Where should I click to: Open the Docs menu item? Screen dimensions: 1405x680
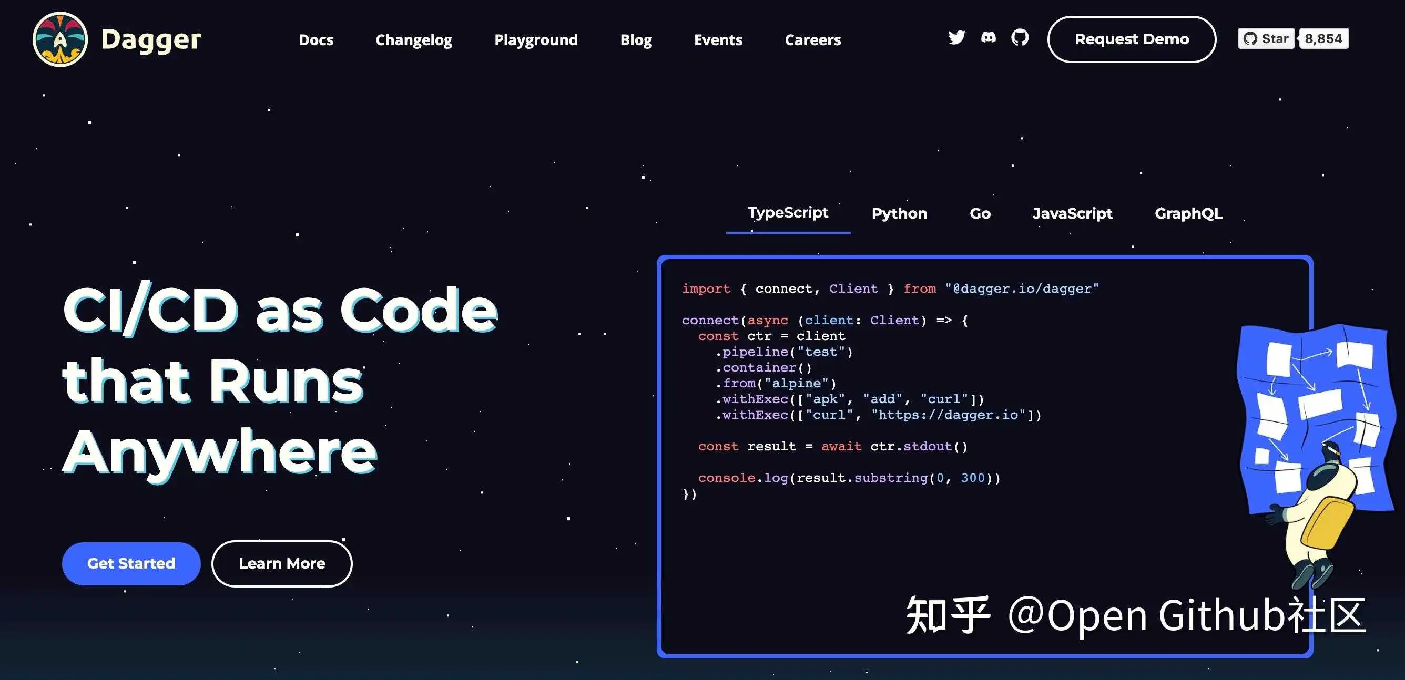(x=316, y=40)
